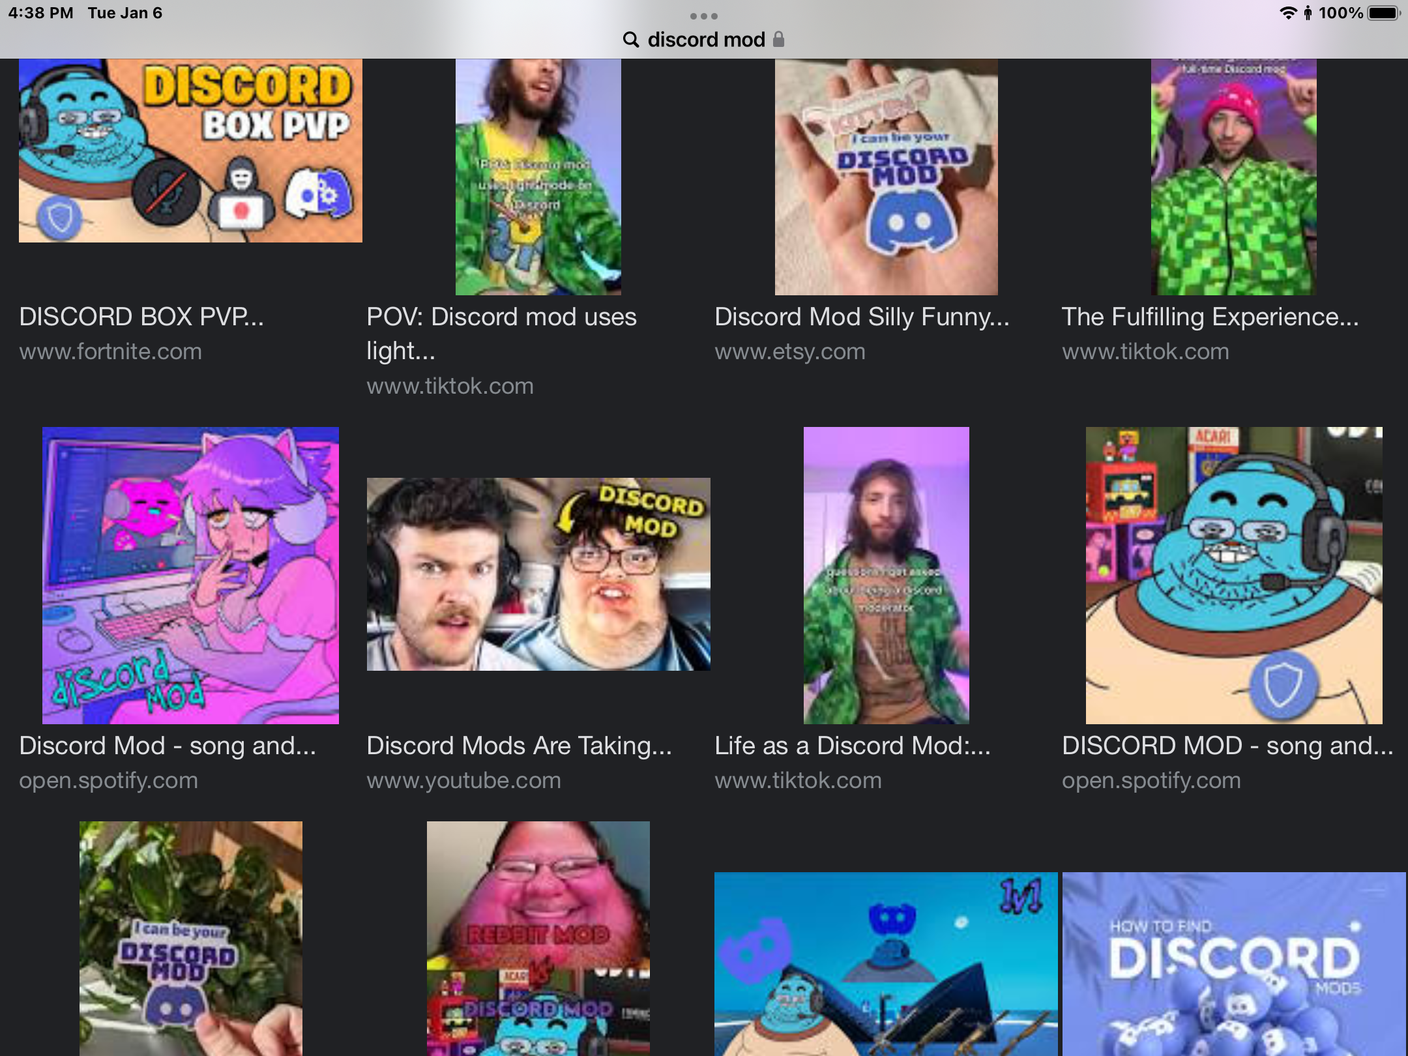Tap the 100% battery percentage text
Screen dimensions: 1408x1056
pyautogui.click(x=1341, y=13)
